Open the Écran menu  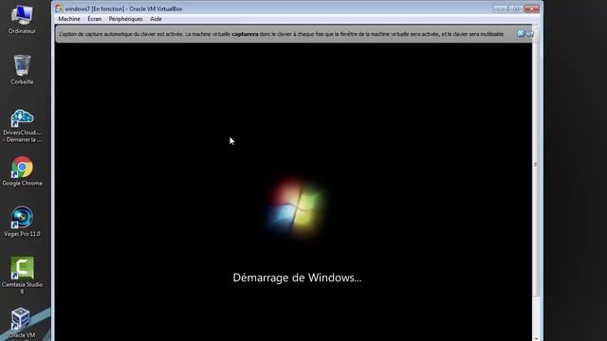pyautogui.click(x=94, y=19)
